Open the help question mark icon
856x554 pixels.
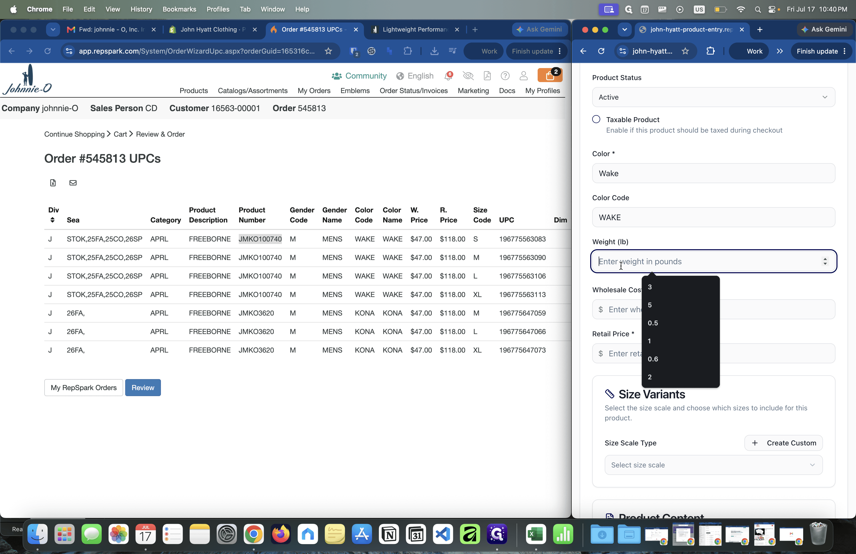point(505,76)
